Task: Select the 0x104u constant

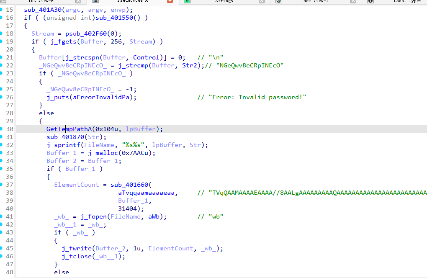Action: (x=107, y=129)
